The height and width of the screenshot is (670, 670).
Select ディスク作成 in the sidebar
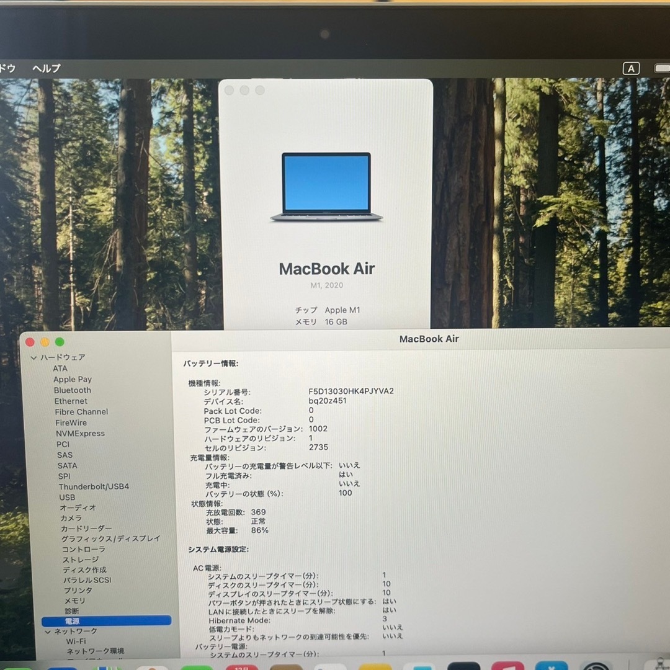84,570
